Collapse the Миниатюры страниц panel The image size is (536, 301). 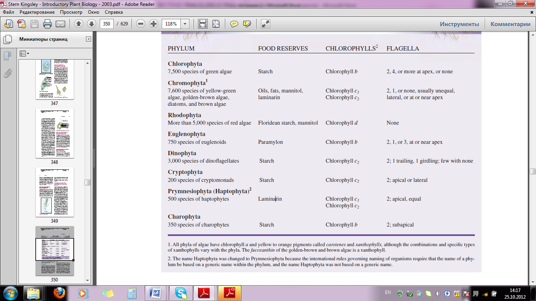(x=89, y=39)
